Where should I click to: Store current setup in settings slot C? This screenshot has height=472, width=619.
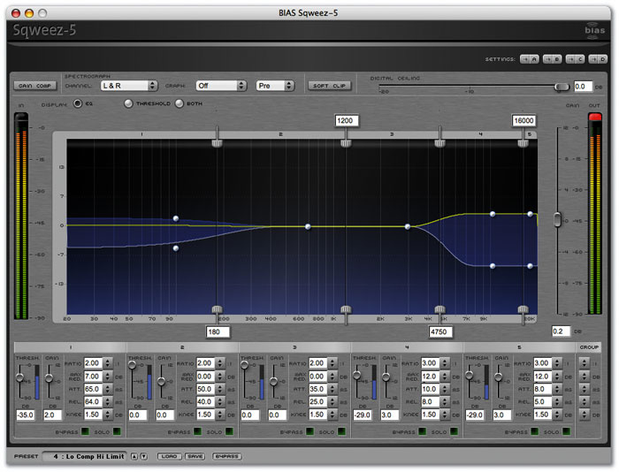[x=575, y=59]
